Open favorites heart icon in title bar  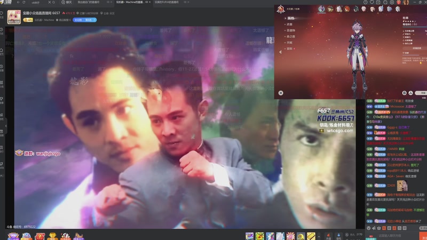coord(372,2)
